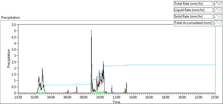
Task: Click the 4 y-axis tick label
Action: 15,43
